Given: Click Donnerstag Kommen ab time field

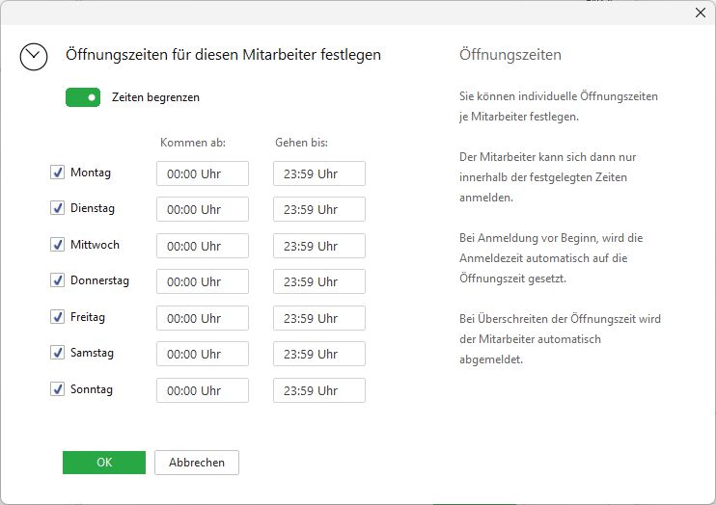Looking at the screenshot, I should pos(203,281).
